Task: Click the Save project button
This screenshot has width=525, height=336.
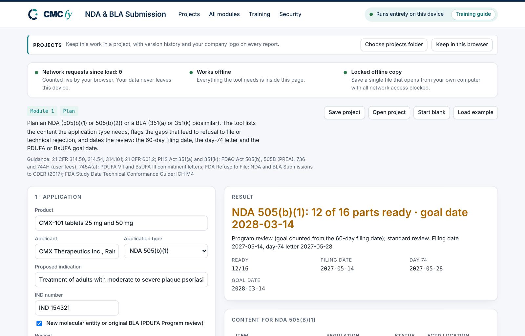Action: point(344,112)
